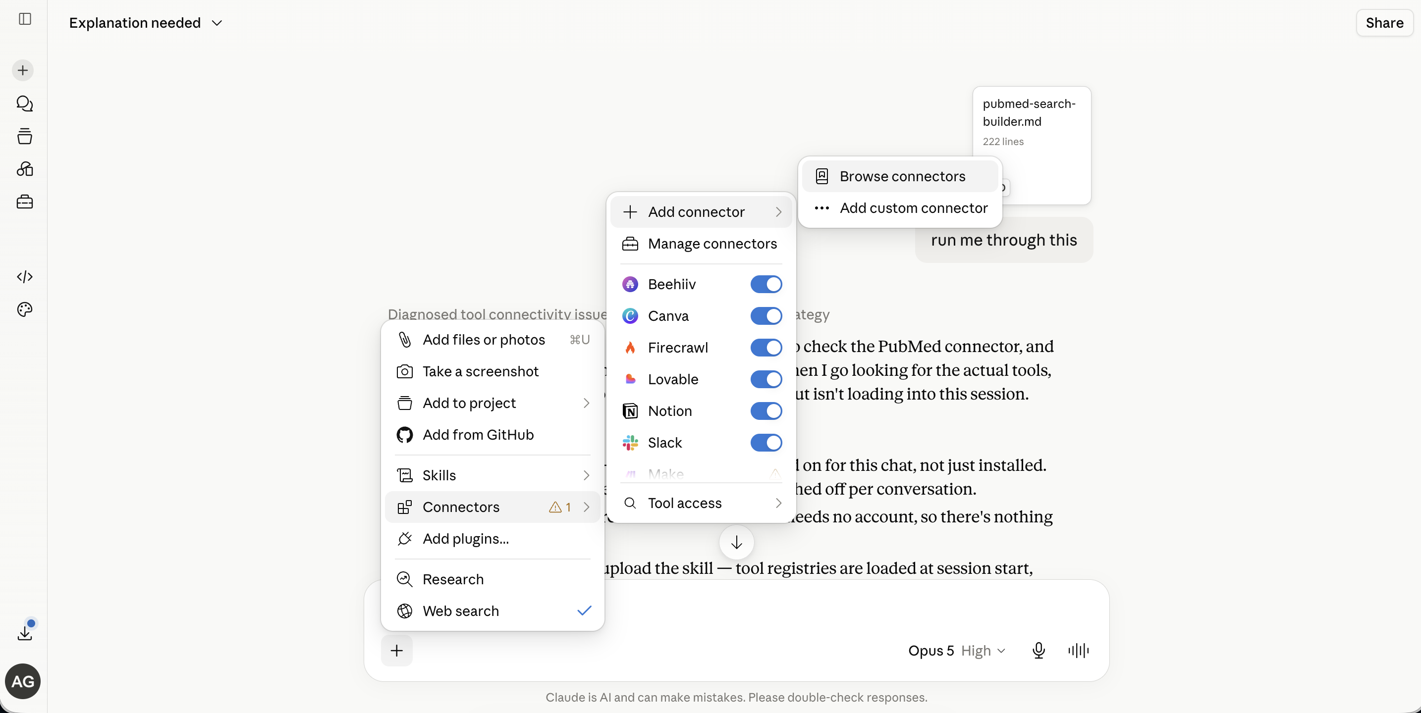Jump to bottom with down arrow button

[736, 543]
